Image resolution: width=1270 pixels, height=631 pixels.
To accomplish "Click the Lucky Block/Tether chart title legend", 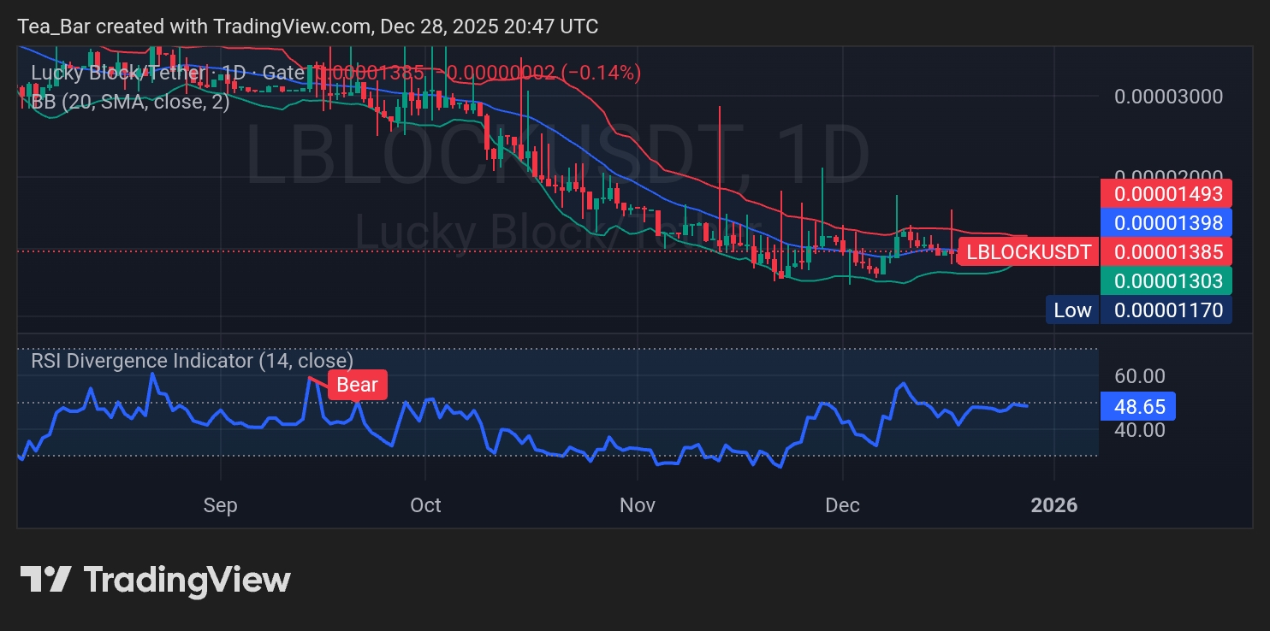I will [x=167, y=74].
